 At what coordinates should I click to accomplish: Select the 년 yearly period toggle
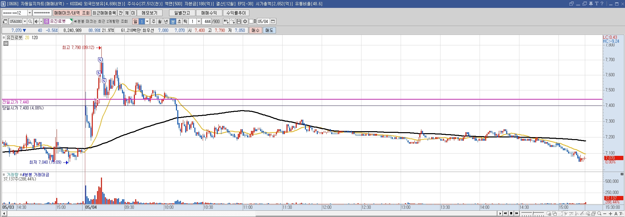pos(166,21)
